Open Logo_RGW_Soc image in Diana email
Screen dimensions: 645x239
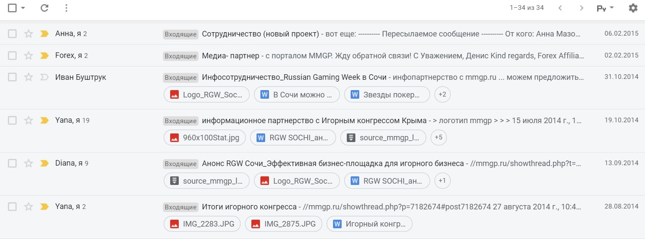(297, 181)
